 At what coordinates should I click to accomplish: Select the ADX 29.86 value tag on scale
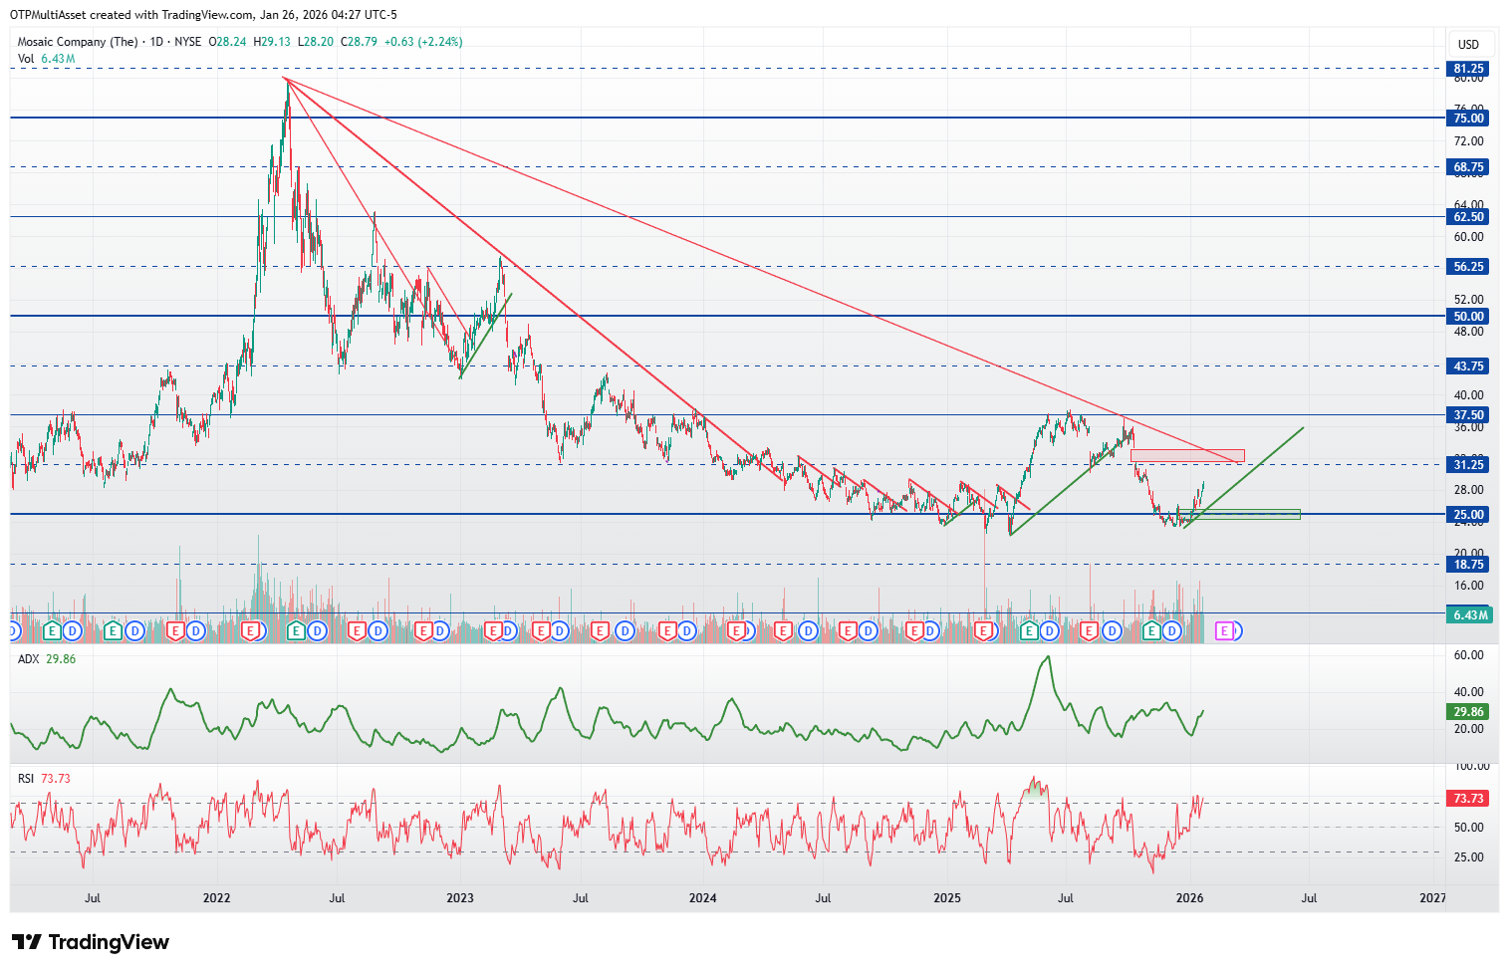1468,712
